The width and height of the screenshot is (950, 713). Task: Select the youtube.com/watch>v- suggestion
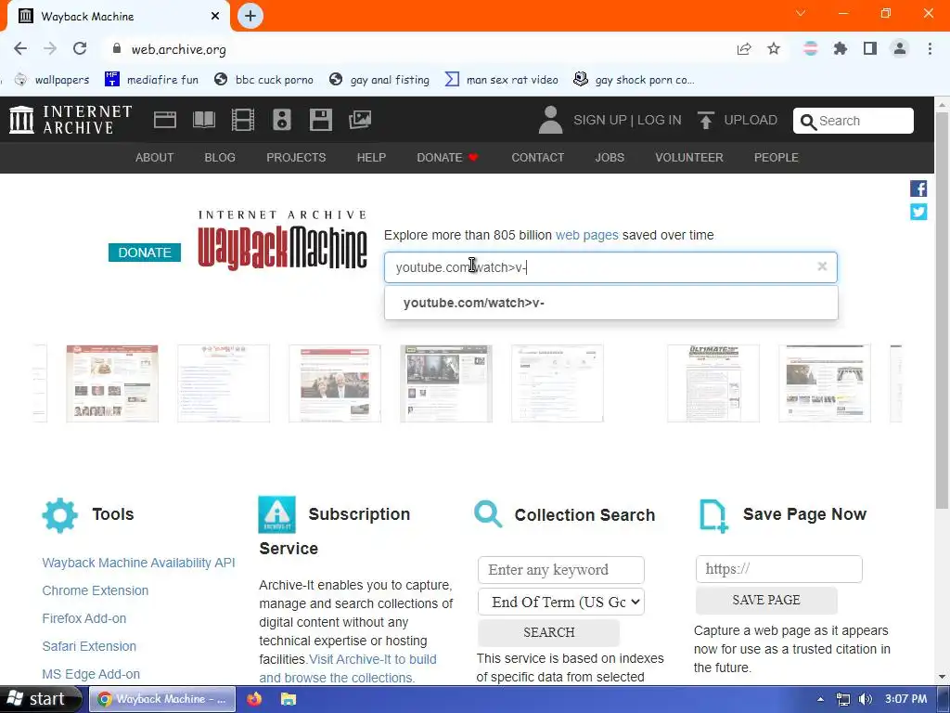click(610, 303)
